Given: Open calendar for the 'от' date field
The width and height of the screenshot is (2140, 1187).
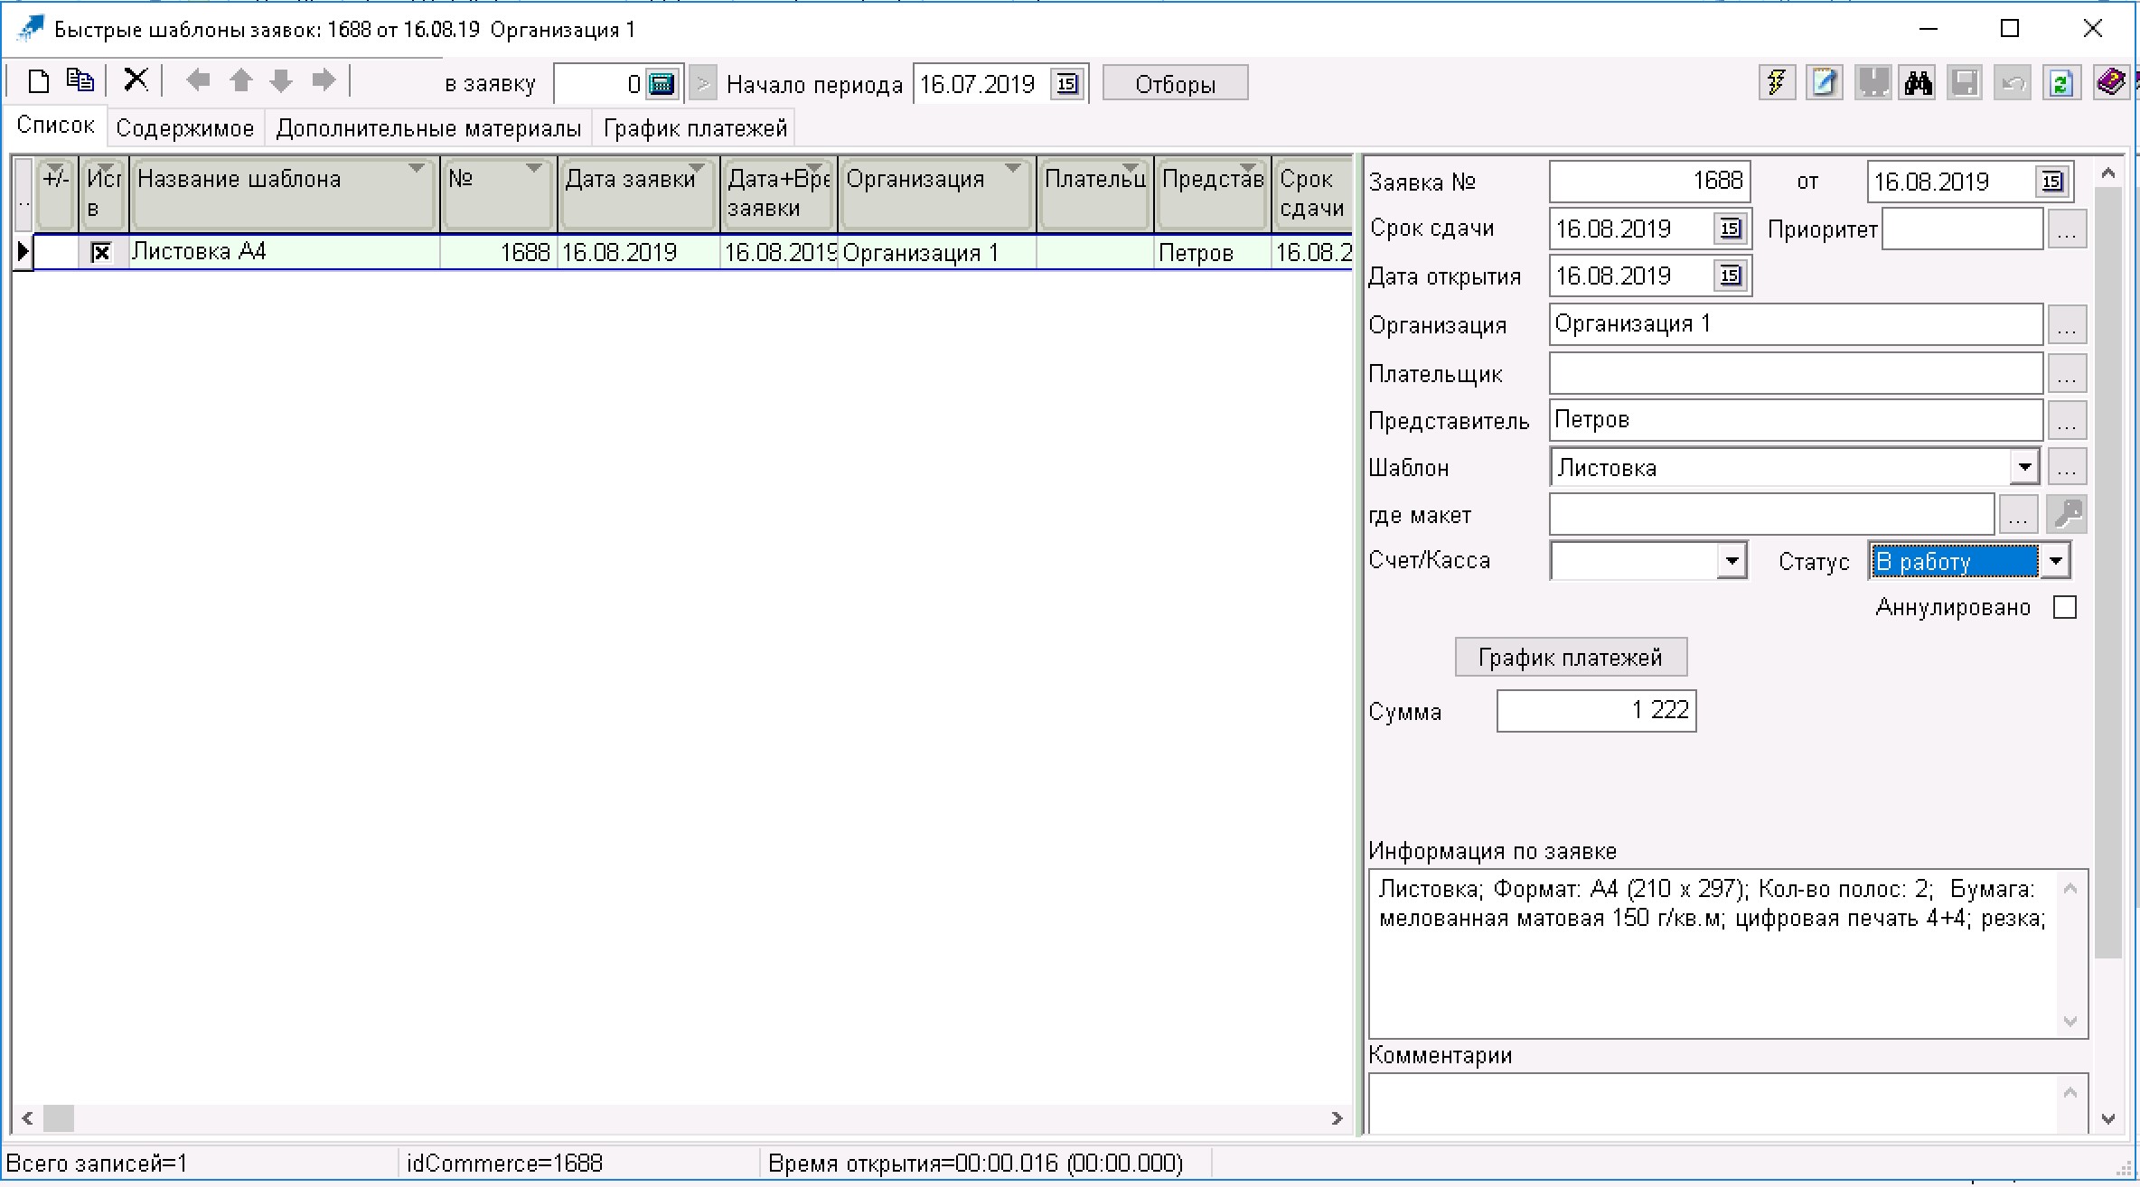Looking at the screenshot, I should pyautogui.click(x=2052, y=182).
